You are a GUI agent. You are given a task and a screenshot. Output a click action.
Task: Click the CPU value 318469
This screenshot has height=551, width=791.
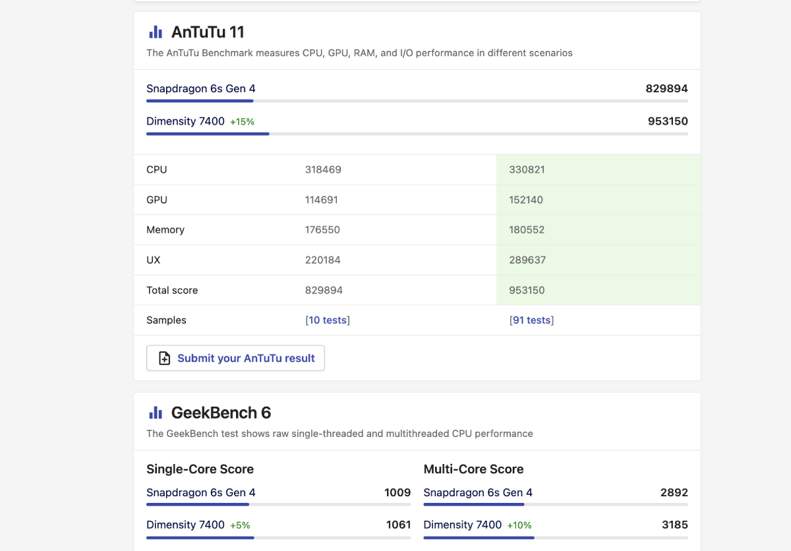coord(323,169)
